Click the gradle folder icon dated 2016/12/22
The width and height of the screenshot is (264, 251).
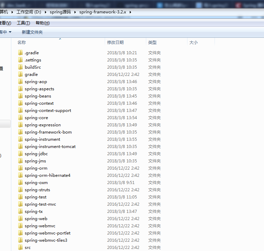click(20, 74)
